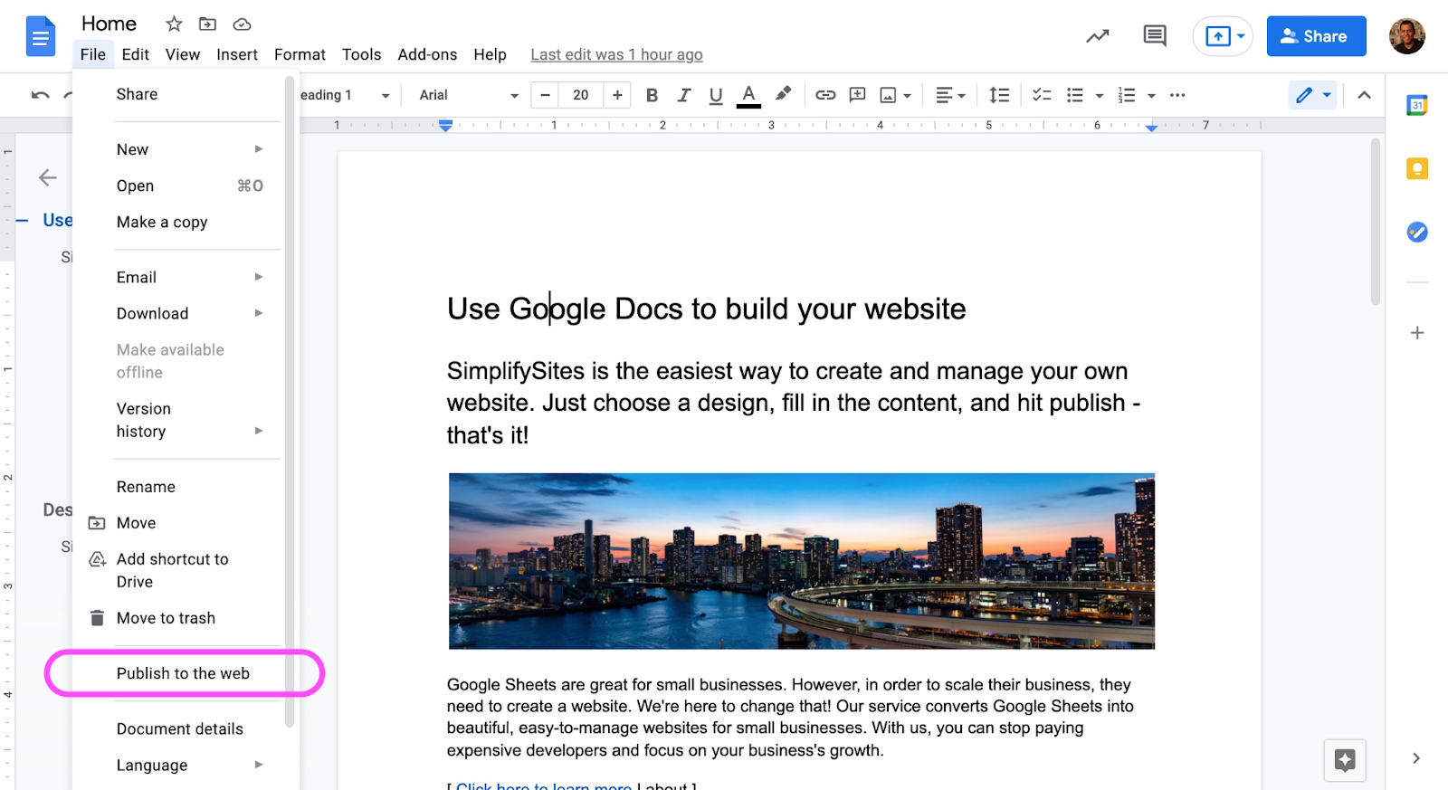Click the city skyline image
Screen dimensions: 1448x790
pos(802,561)
